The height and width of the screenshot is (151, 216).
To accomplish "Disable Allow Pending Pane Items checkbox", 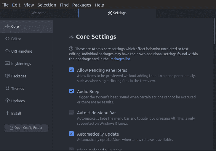I will click(71, 70).
